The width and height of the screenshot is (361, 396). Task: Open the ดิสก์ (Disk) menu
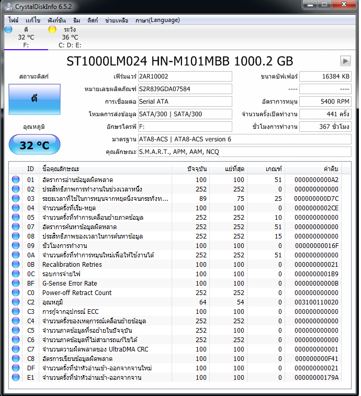(x=93, y=20)
